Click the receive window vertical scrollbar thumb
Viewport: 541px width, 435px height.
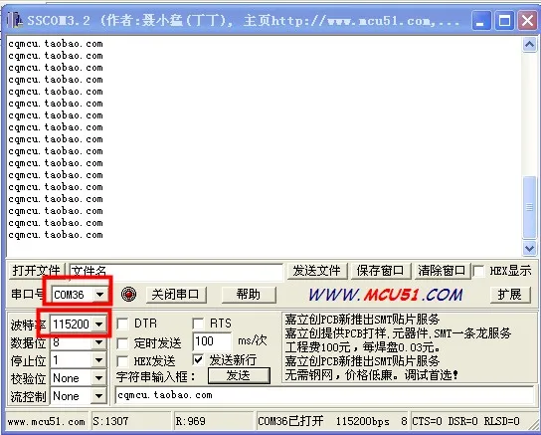pos(529,207)
